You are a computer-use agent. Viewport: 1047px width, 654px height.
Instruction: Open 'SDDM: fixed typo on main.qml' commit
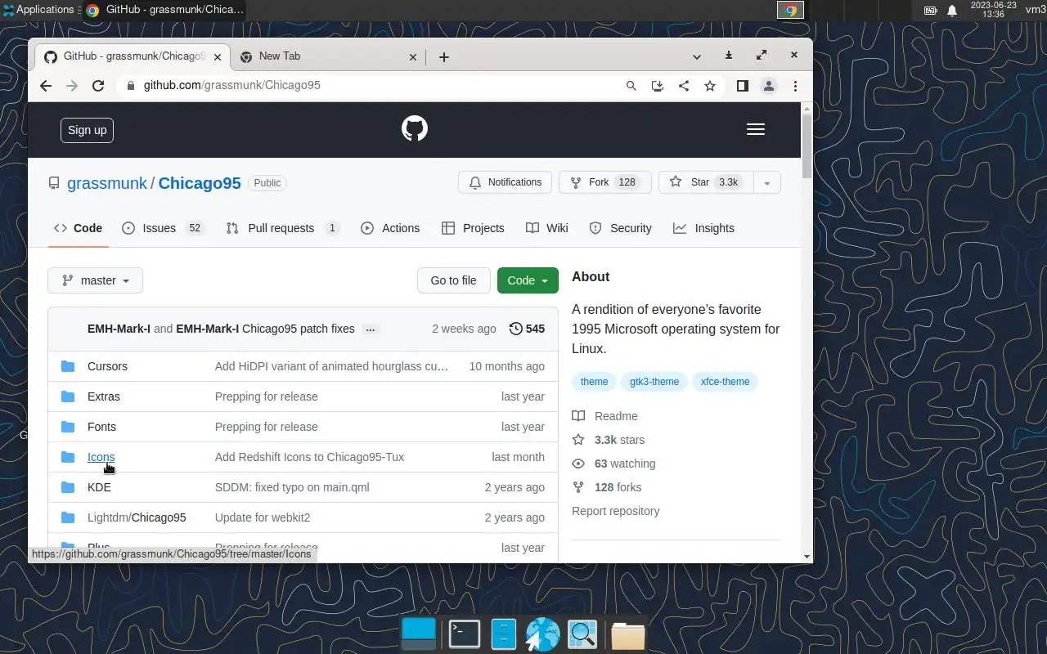point(292,487)
